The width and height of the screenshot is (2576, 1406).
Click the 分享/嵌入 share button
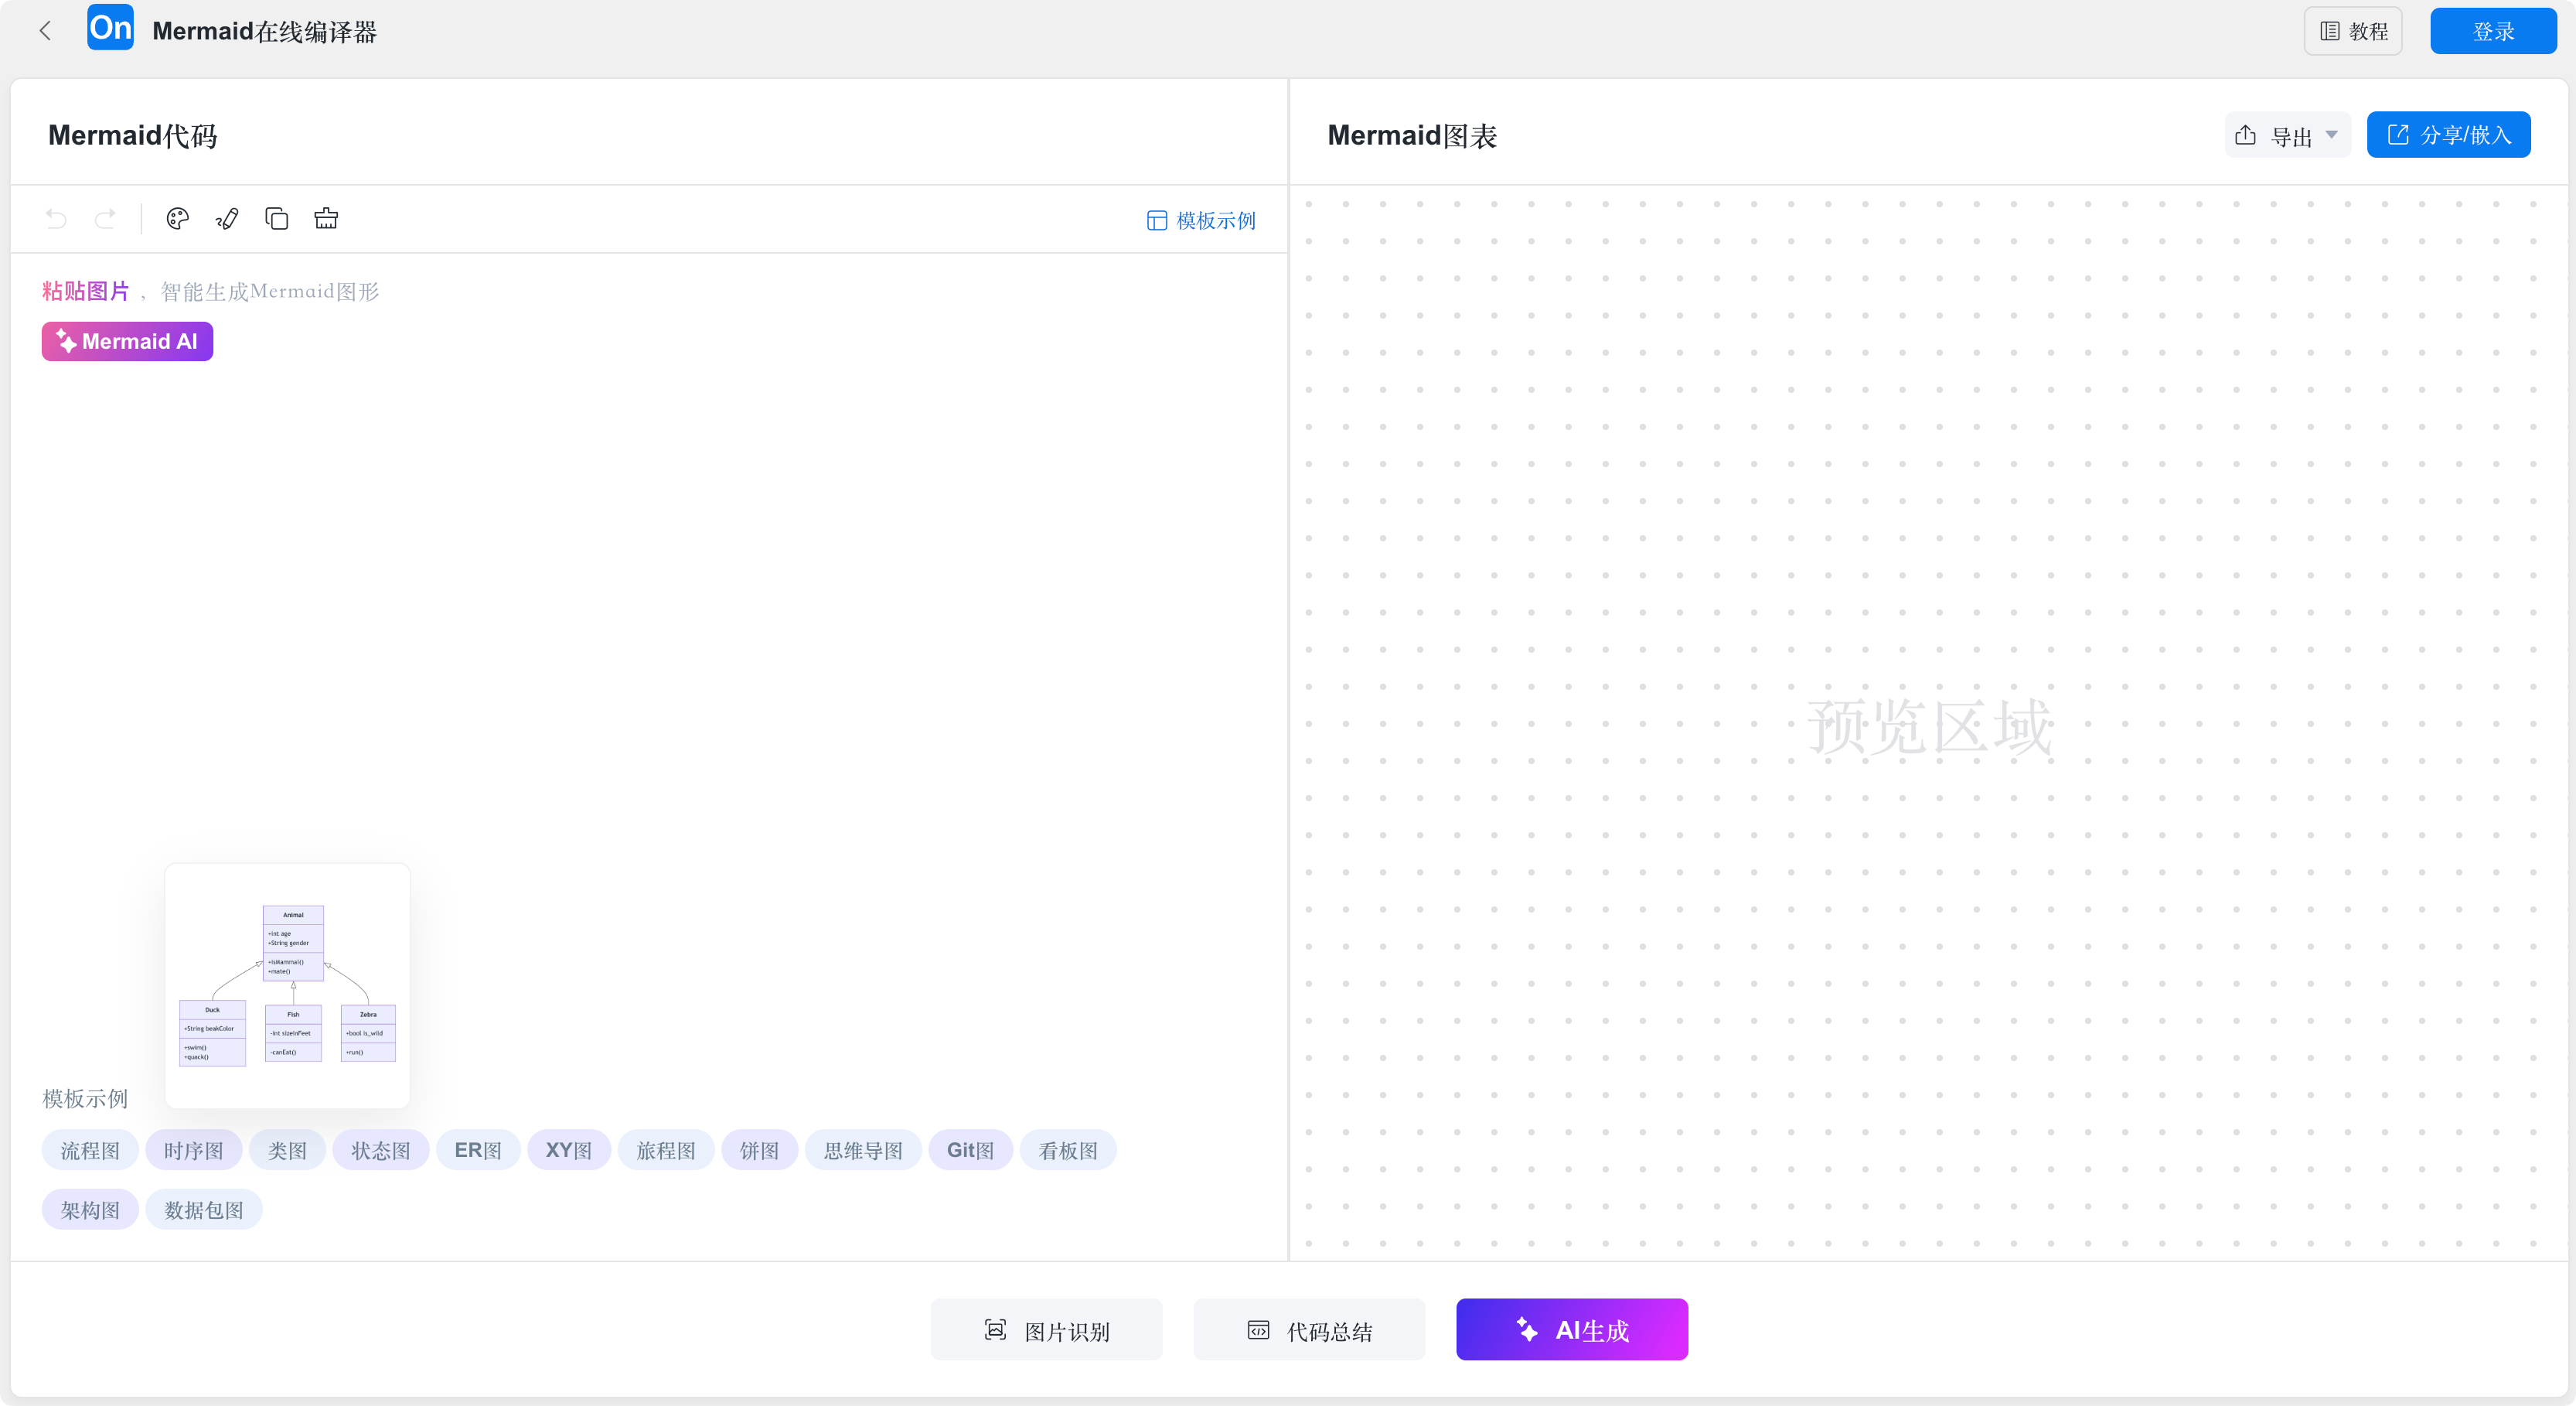pos(2448,135)
